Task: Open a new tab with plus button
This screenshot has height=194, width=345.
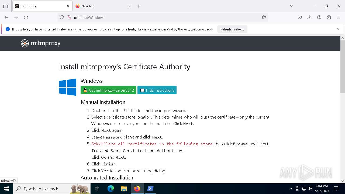Action: (139, 6)
